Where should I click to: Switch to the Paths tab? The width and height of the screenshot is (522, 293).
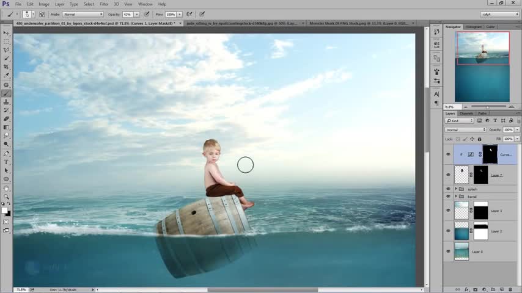482,114
